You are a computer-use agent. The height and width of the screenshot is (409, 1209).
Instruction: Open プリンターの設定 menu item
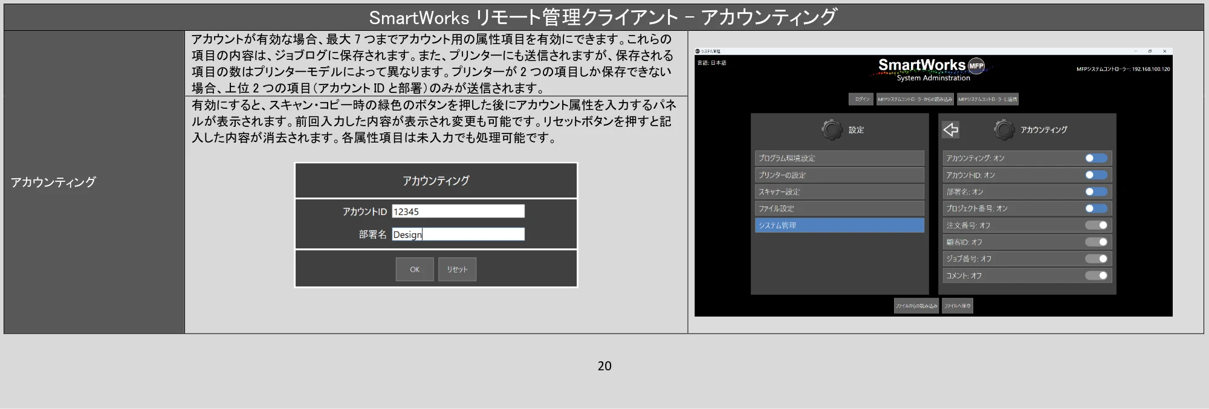839,175
